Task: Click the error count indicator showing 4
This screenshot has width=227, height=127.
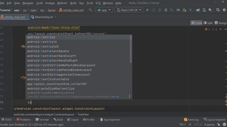Action: pyautogui.click(x=207, y=29)
